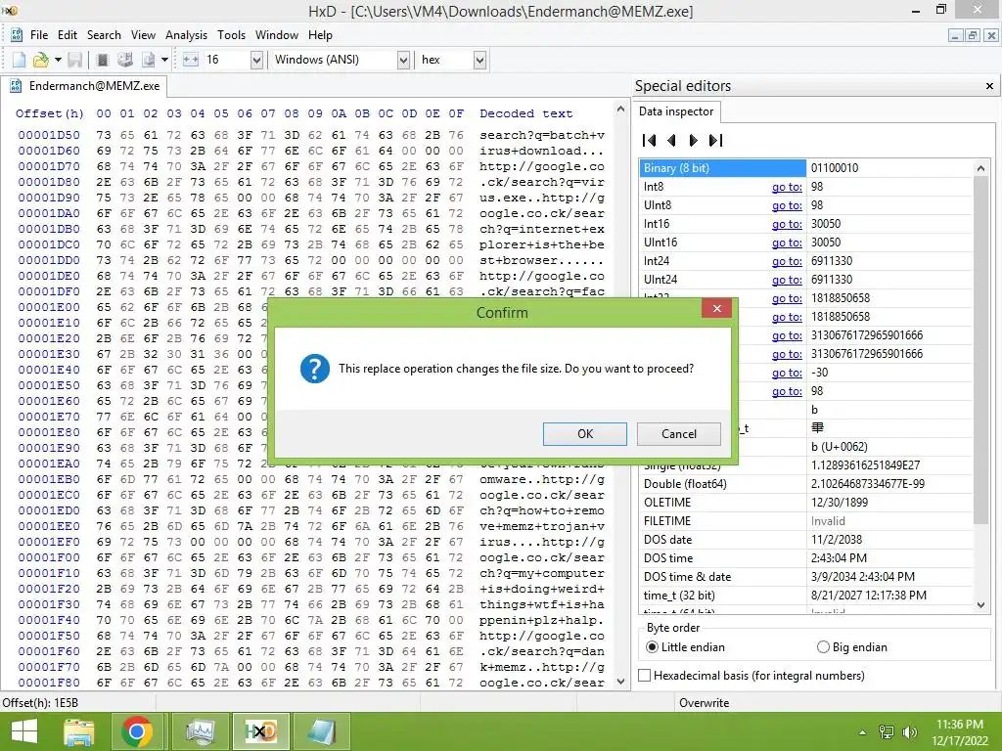The image size is (1002, 751).
Task: Go to next byte in Data inspector
Action: click(x=694, y=140)
